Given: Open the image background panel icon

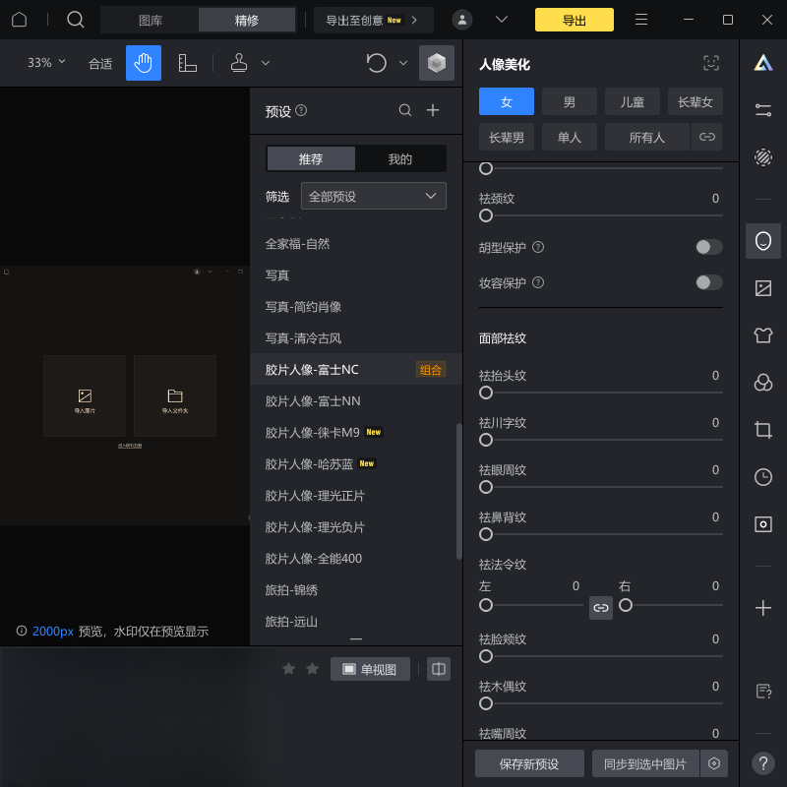Looking at the screenshot, I should click(x=763, y=288).
